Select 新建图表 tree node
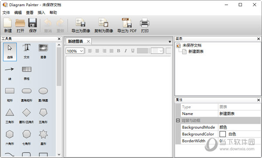This screenshot has height=158, width=262. [x=196, y=52]
